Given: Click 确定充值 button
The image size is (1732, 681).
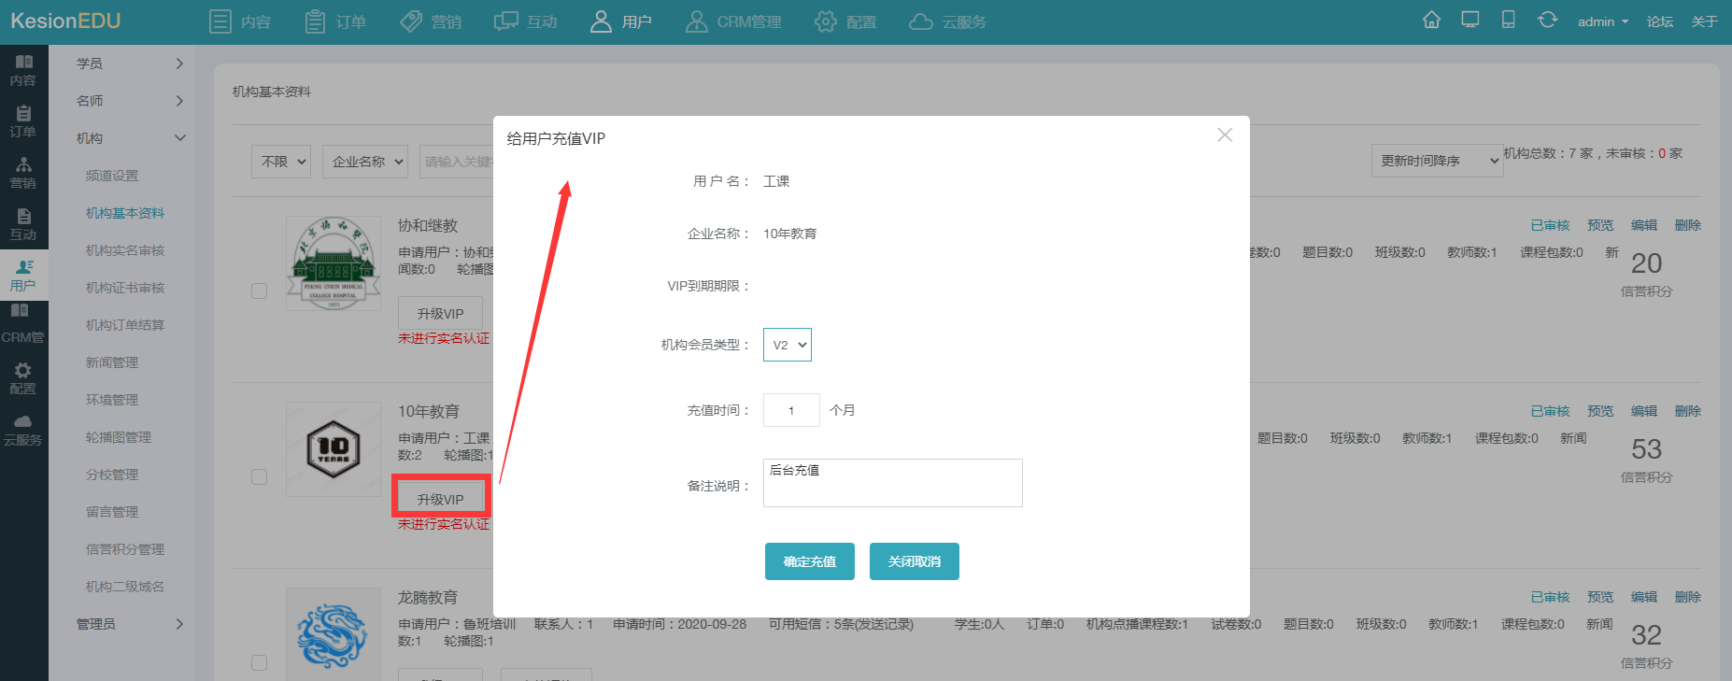Looking at the screenshot, I should [x=809, y=561].
